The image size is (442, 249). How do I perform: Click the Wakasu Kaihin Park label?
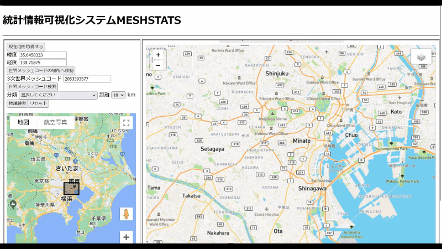click(x=402, y=181)
